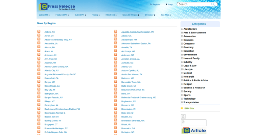Viewport: 257px width, 135px height.
Task: Expand the Architecture category
Action: click(x=182, y=29)
